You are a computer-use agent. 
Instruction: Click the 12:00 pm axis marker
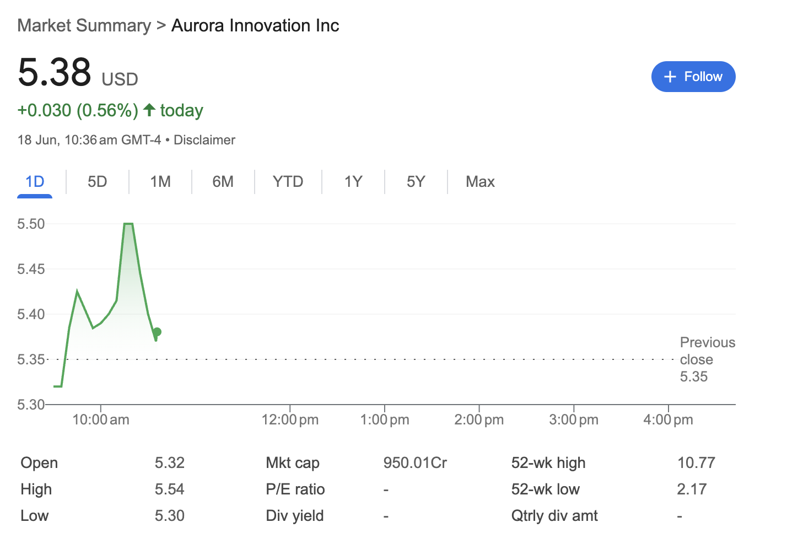(290, 419)
